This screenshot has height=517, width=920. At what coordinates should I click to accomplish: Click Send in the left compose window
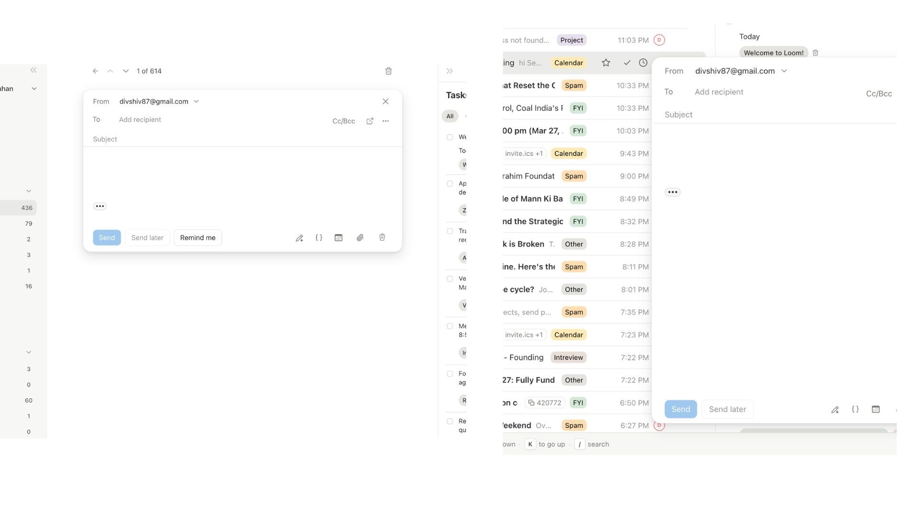pos(107,238)
